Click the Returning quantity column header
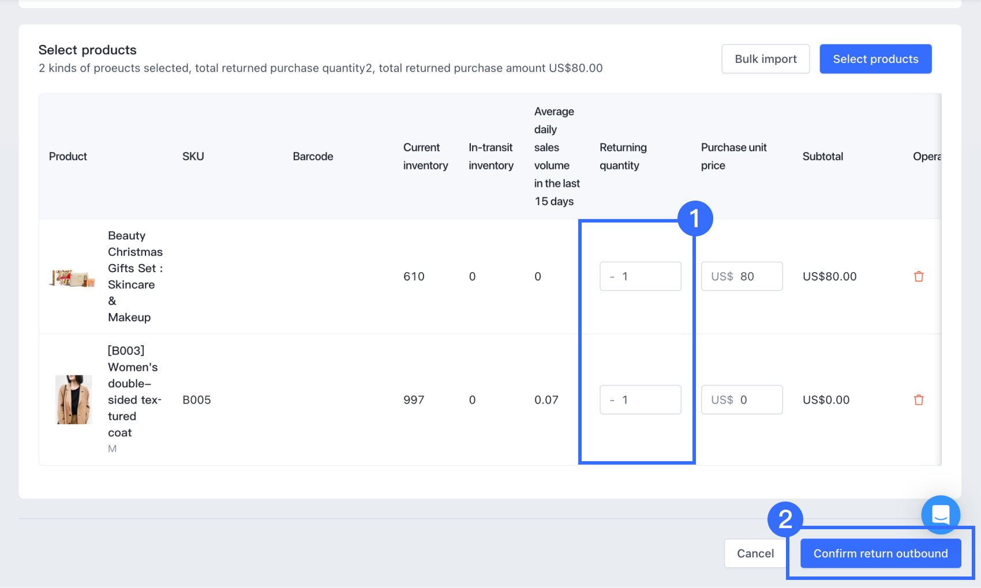 pos(623,156)
